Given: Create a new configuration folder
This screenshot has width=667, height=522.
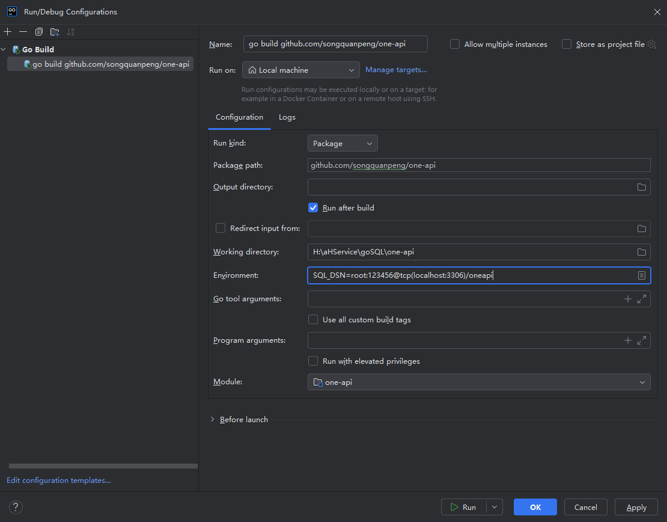Looking at the screenshot, I should coord(55,32).
